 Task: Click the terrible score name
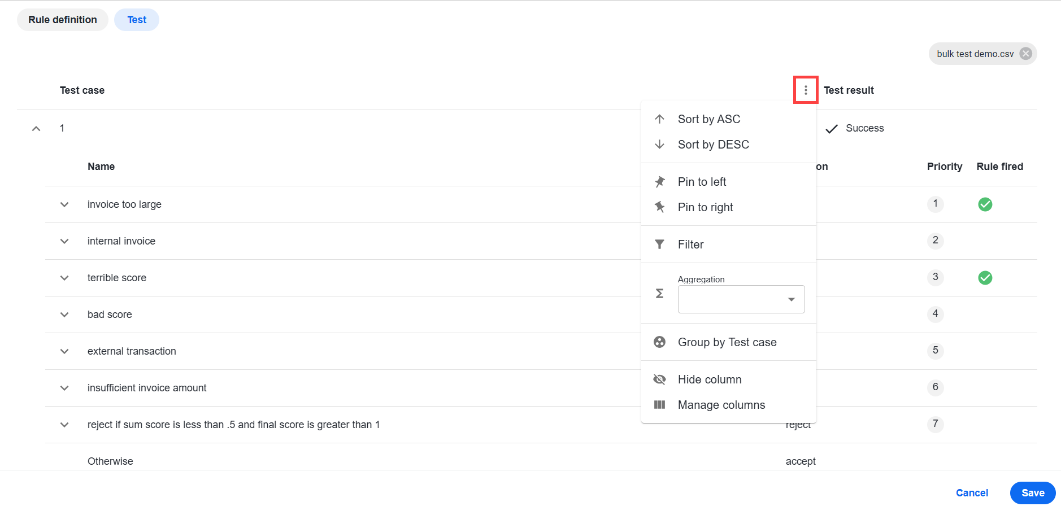coord(117,278)
